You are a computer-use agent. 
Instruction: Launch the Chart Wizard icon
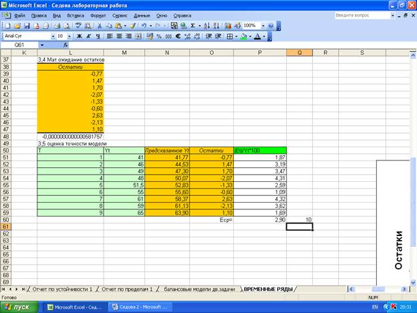pos(228,25)
